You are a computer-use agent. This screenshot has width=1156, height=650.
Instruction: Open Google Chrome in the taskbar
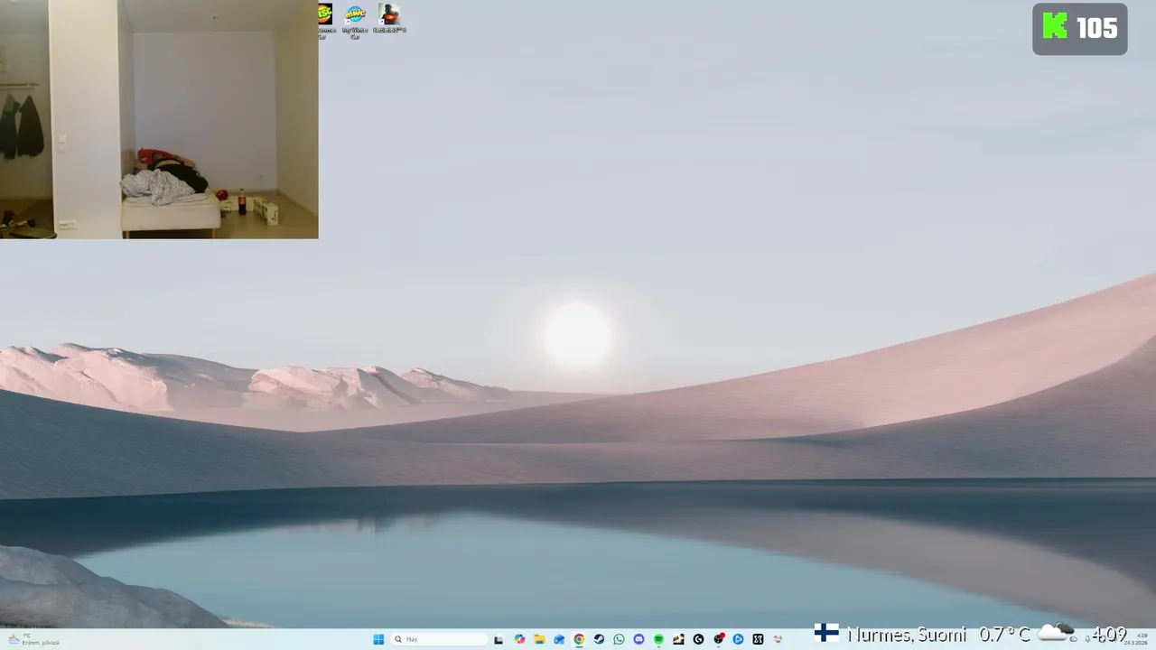coord(579,639)
